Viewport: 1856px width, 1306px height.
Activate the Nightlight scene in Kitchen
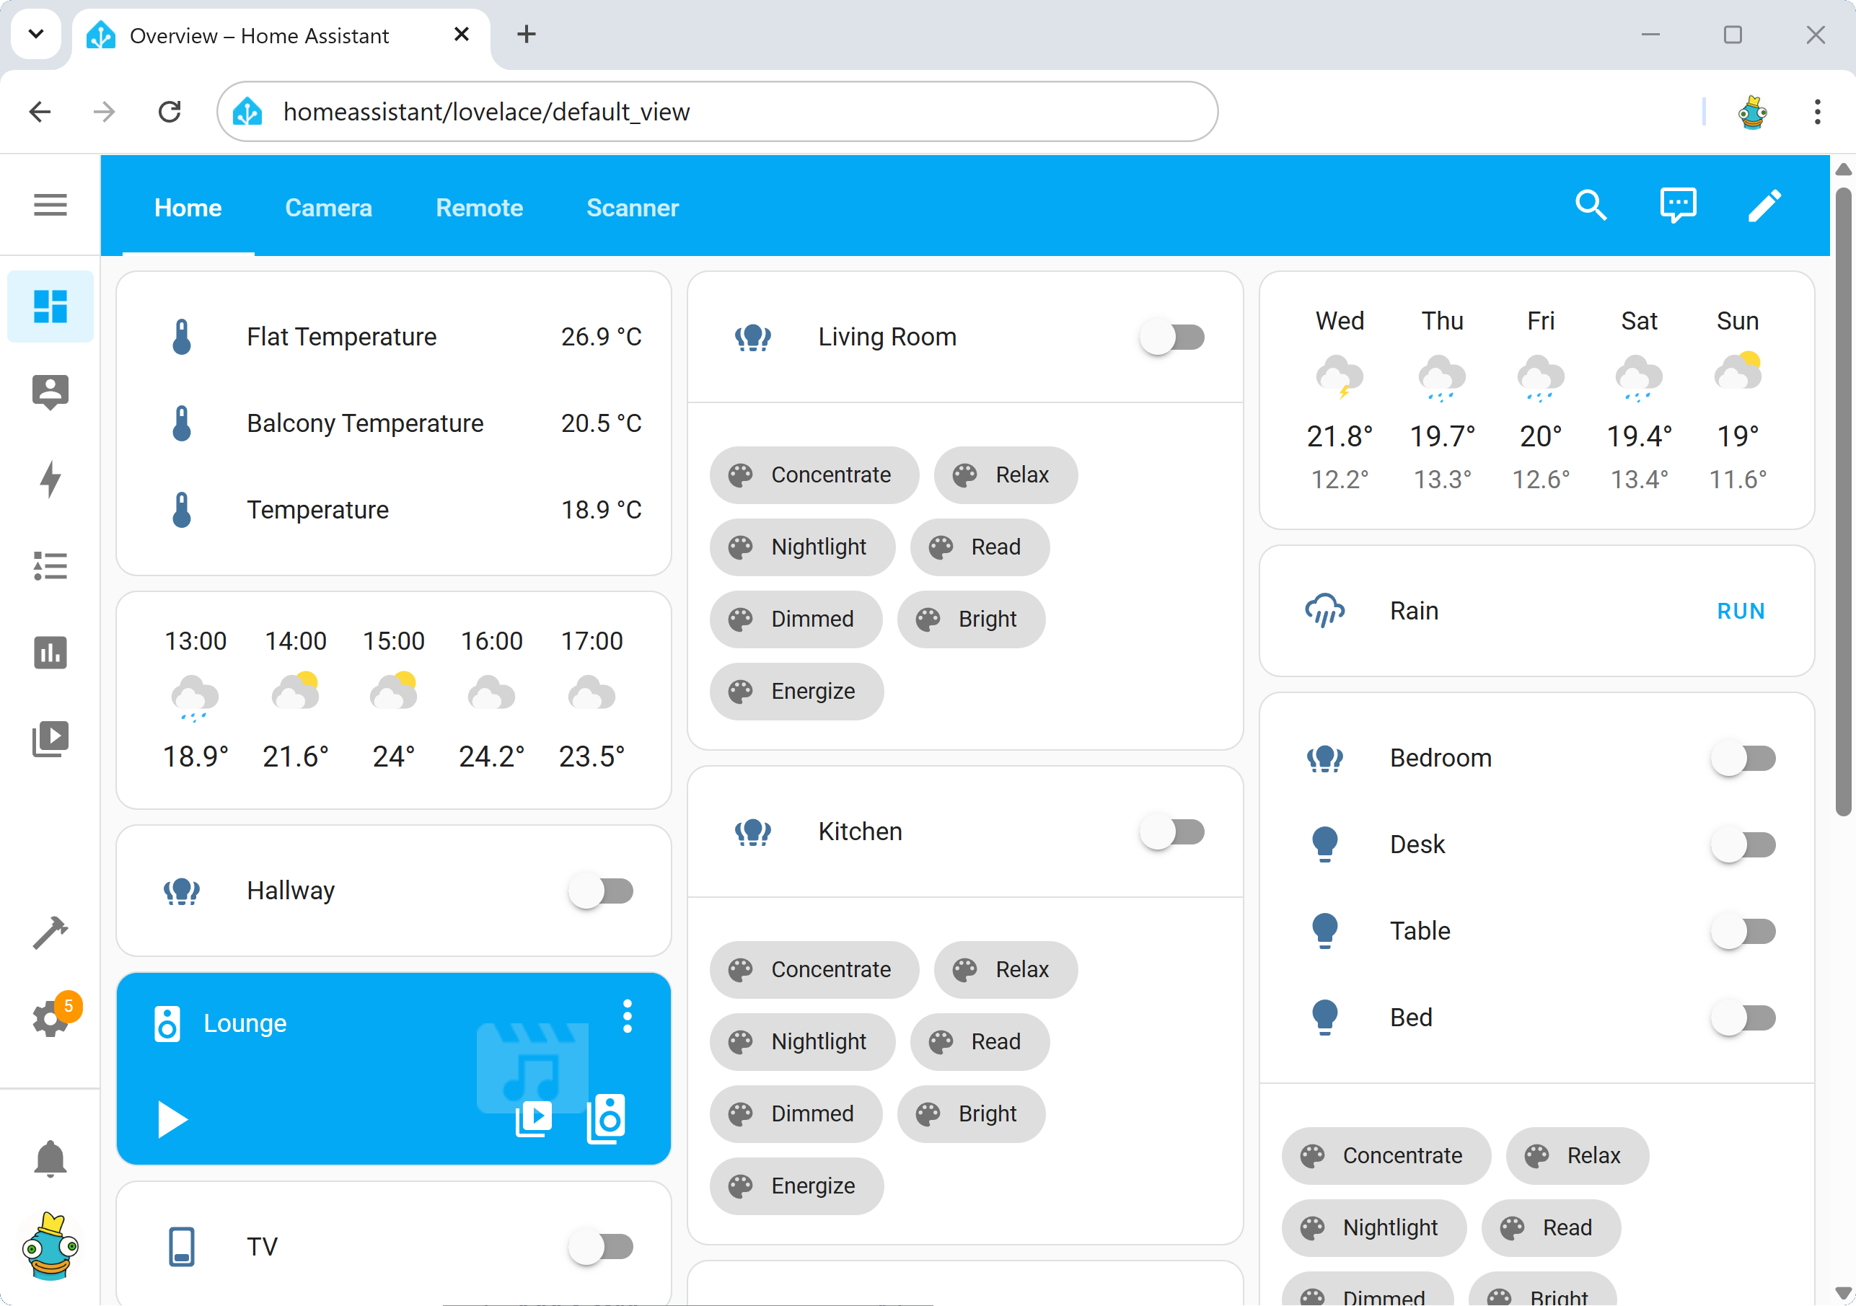(802, 1042)
